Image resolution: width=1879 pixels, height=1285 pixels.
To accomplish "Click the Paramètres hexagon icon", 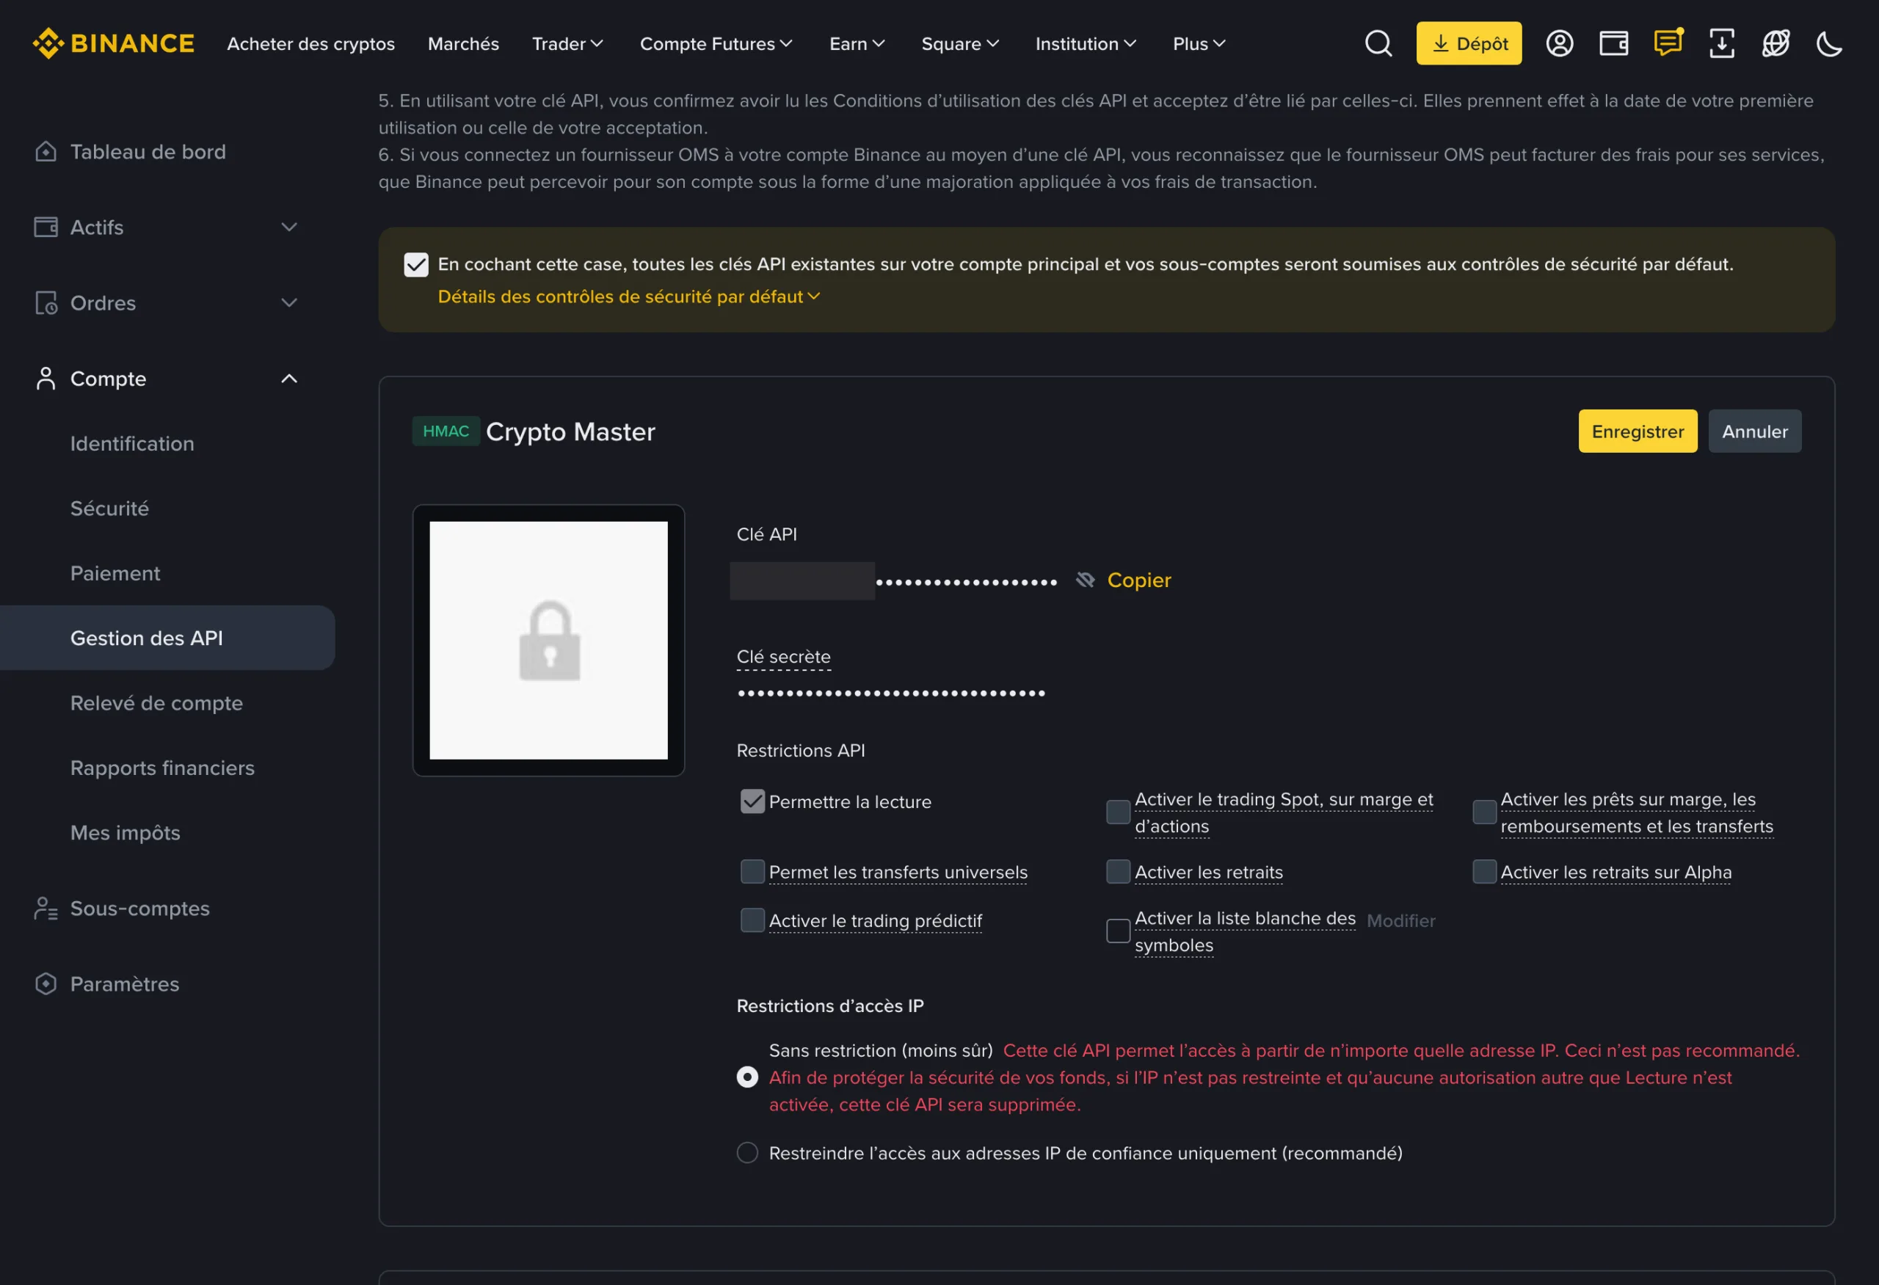I will 46,983.
